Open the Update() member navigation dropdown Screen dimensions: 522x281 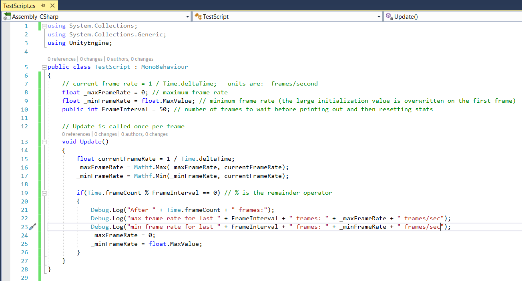click(x=453, y=16)
